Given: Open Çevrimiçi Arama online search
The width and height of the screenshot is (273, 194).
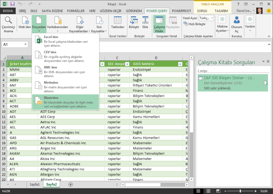Looking at the screenshot, I should coord(8,24).
